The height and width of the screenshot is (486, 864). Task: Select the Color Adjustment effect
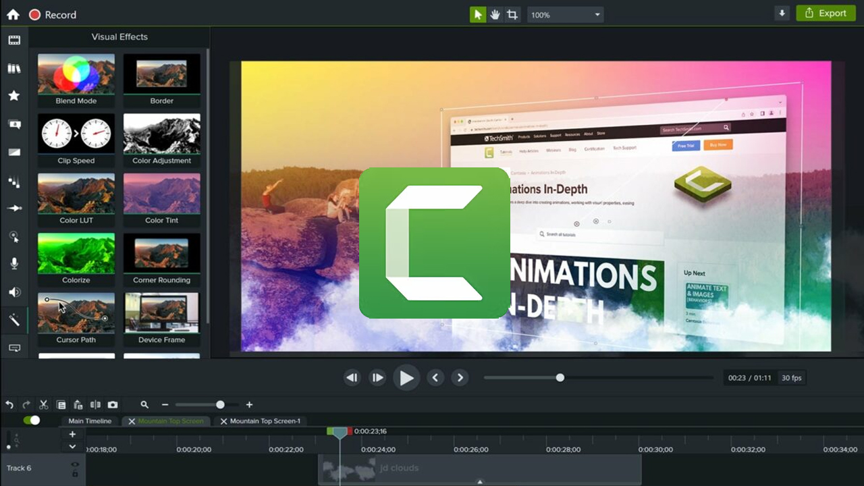click(162, 140)
